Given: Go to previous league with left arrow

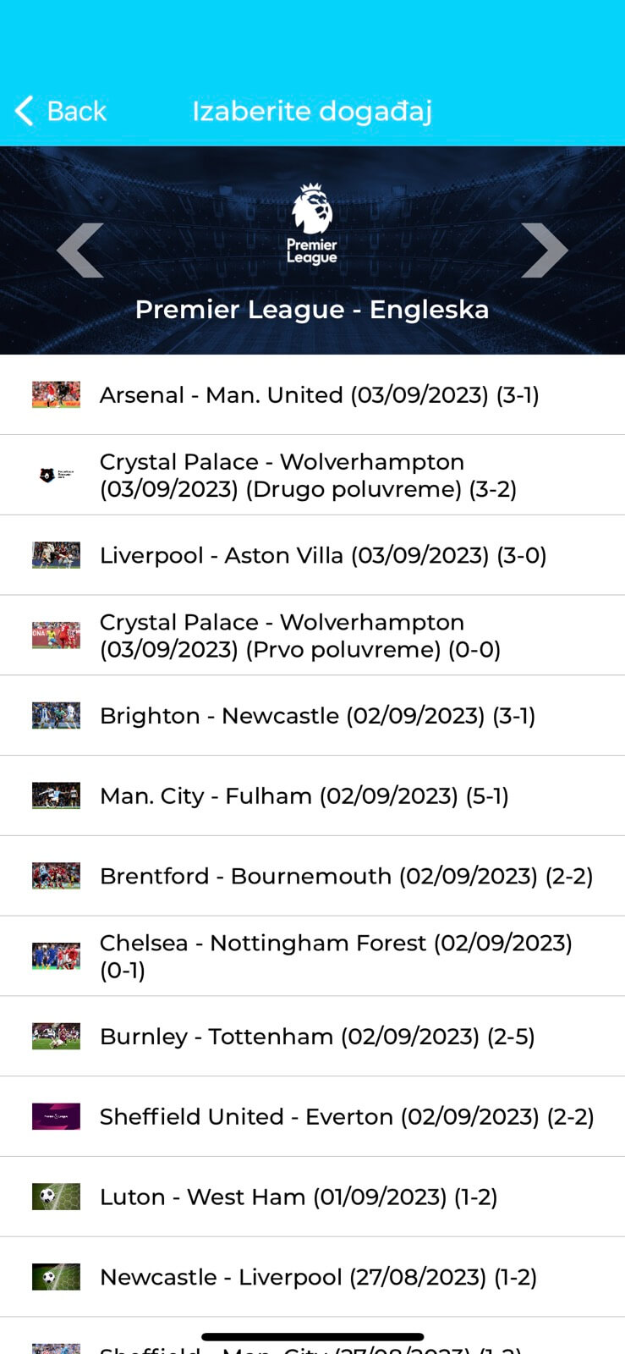Looking at the screenshot, I should click(80, 250).
